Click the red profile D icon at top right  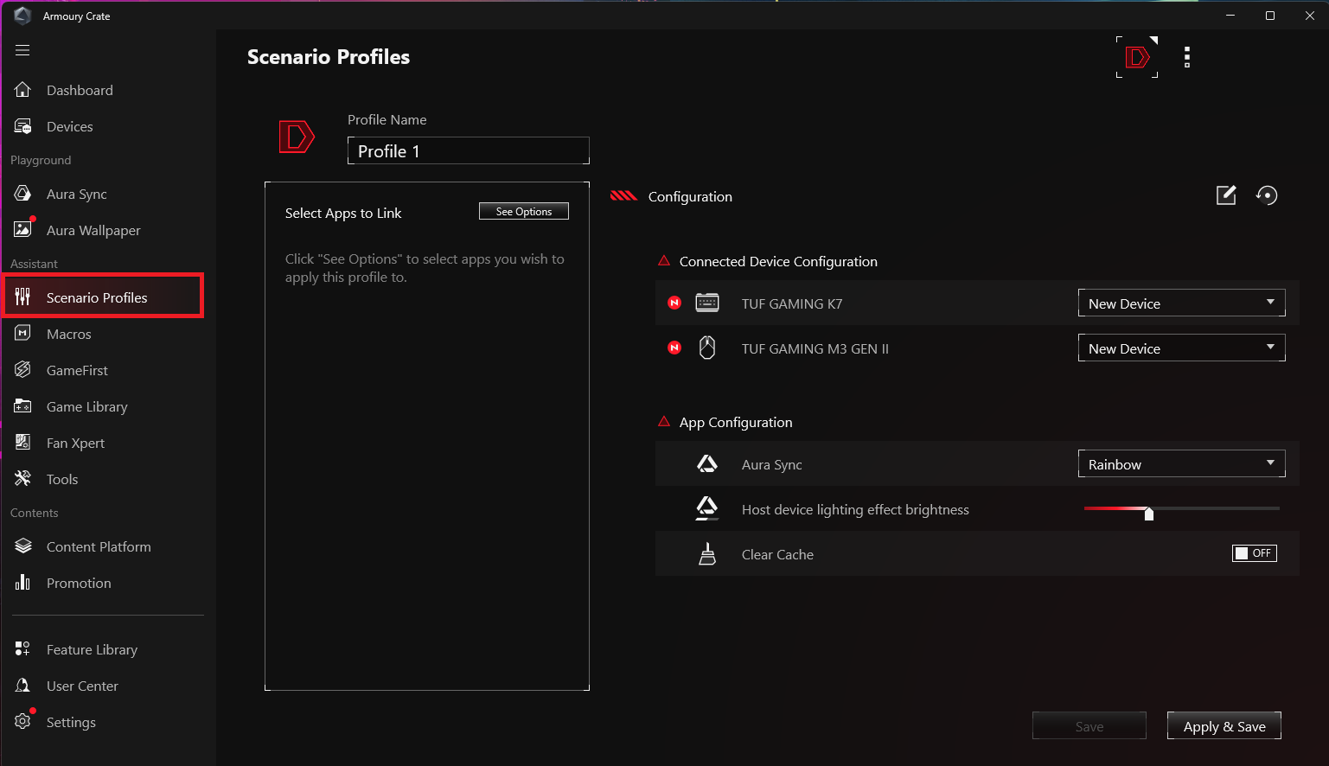point(1137,57)
